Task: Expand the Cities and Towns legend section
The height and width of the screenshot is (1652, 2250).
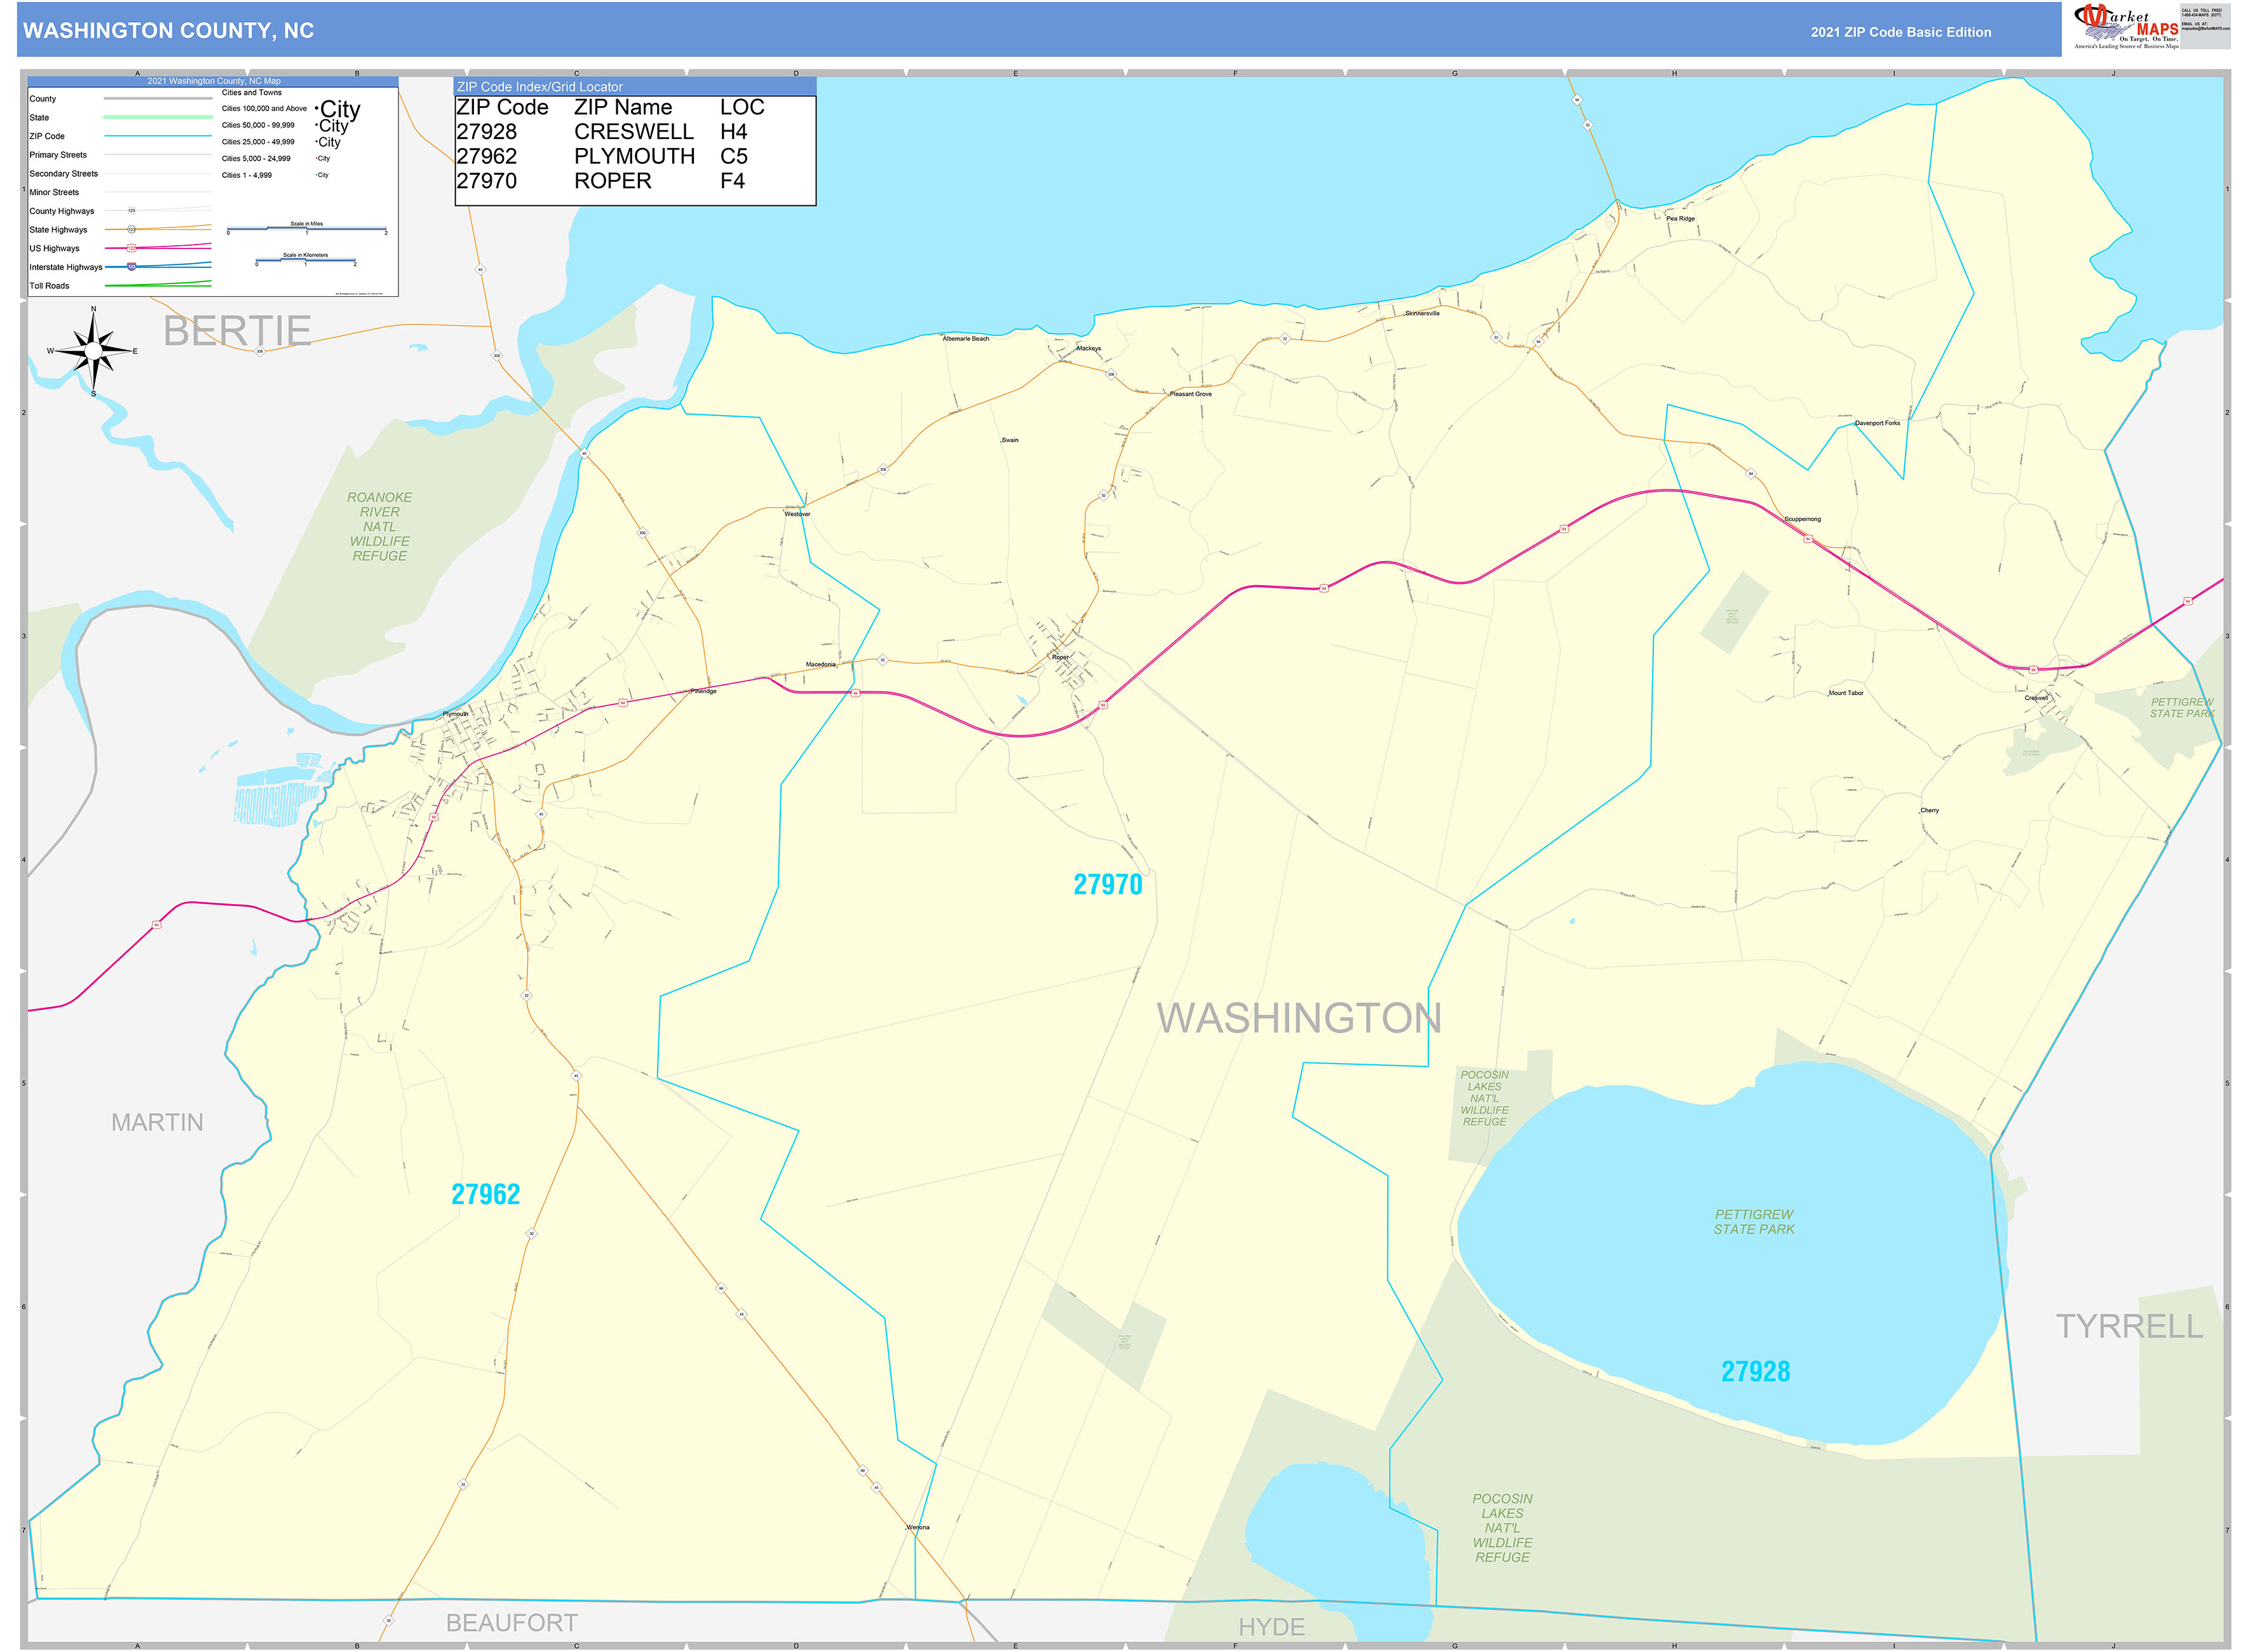Action: pos(251,93)
